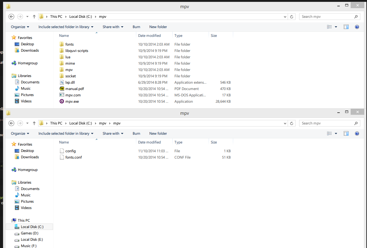
Task: Select Local Disk (C:) in the navigation pane
Action: (32, 227)
